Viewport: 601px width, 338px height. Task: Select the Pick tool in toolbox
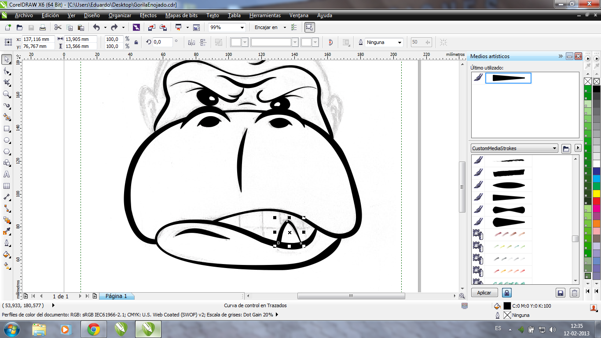click(x=7, y=59)
